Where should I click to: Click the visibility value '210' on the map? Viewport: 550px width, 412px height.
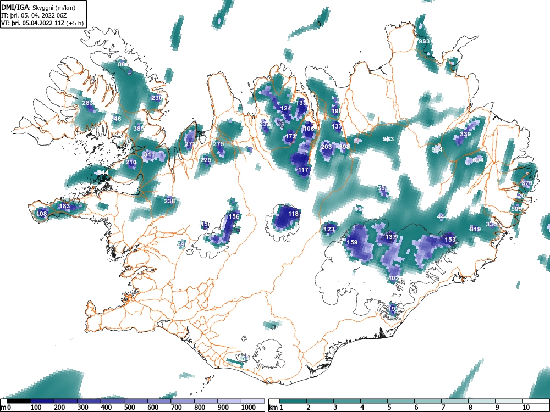tap(131, 162)
